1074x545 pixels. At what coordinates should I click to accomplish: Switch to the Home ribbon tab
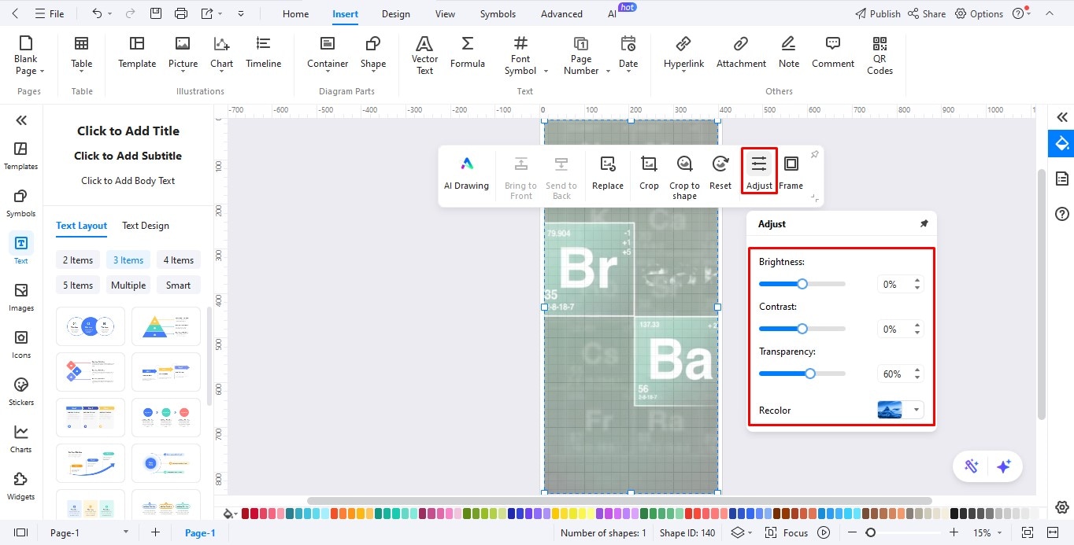pyautogui.click(x=295, y=13)
